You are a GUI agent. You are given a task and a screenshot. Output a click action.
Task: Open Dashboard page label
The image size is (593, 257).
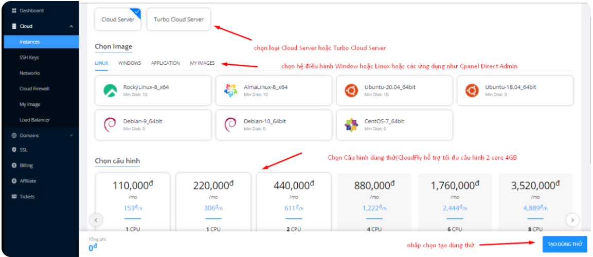(31, 11)
